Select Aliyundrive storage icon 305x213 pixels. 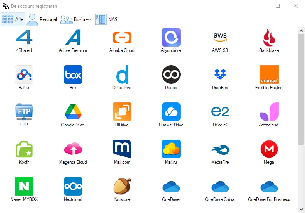pos(171,37)
